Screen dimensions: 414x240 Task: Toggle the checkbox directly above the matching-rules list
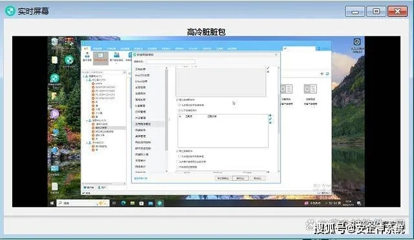click(180, 111)
